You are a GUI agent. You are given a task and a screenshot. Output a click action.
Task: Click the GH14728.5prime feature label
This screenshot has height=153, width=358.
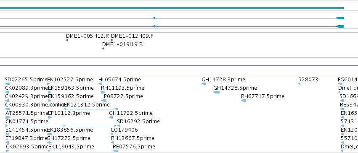point(235,88)
